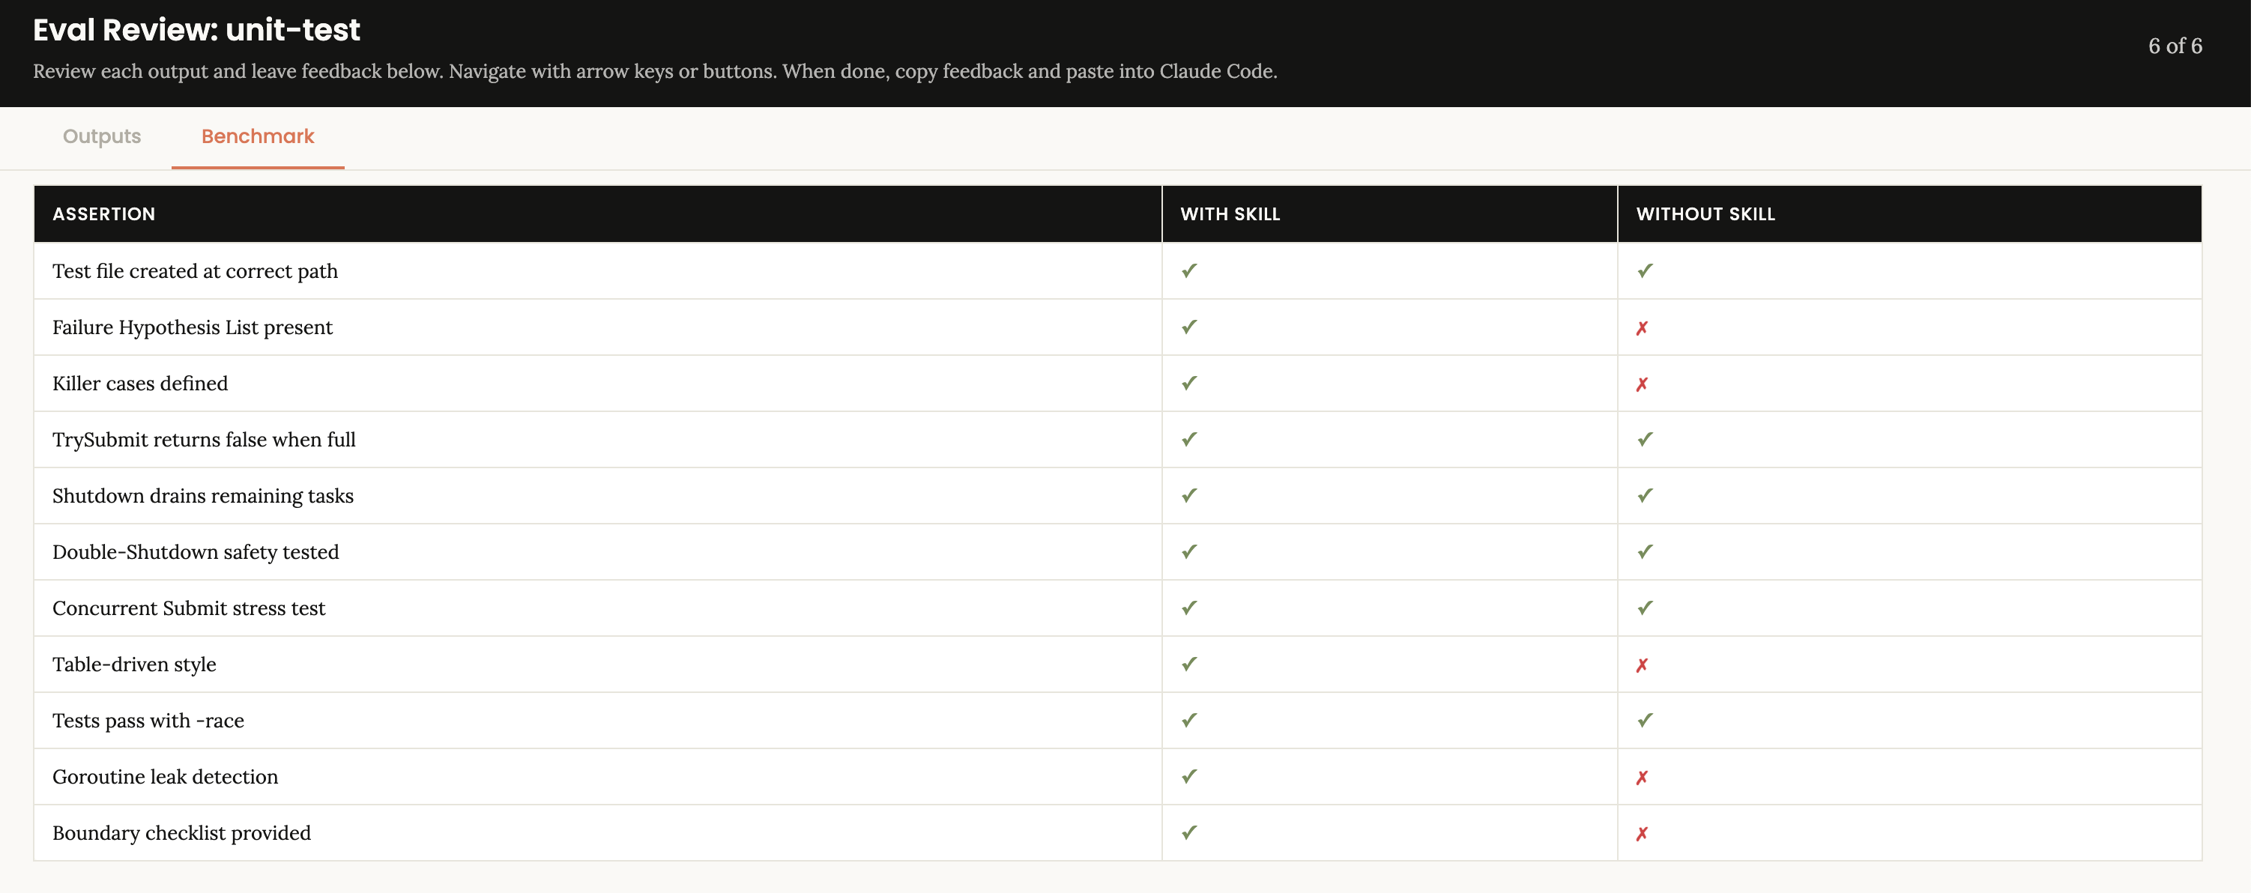Click the WITHOUT SKILL column header
Screen dimensions: 2251x893
(1705, 214)
